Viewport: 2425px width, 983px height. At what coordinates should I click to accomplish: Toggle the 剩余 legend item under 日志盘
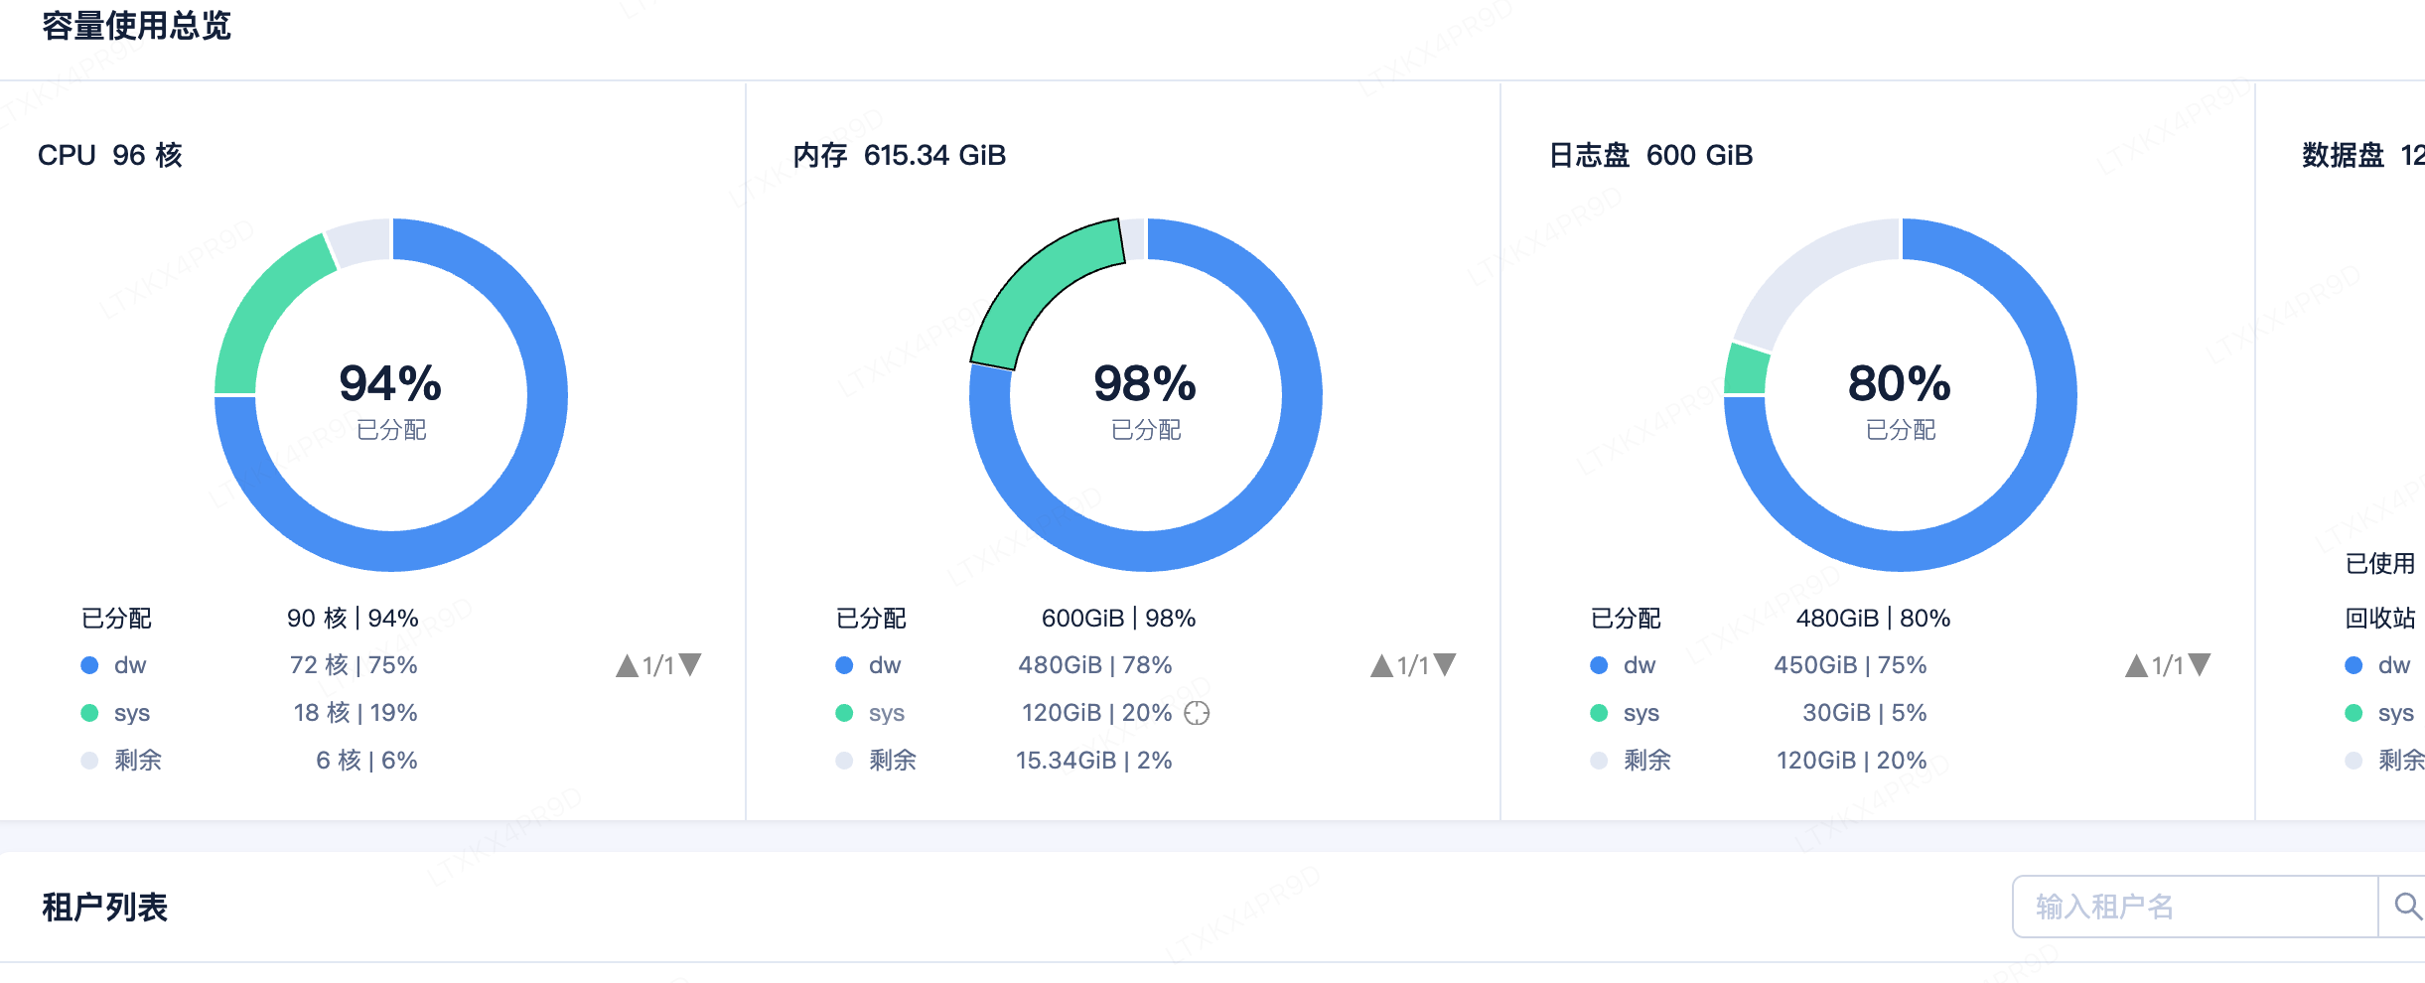(x=1631, y=761)
